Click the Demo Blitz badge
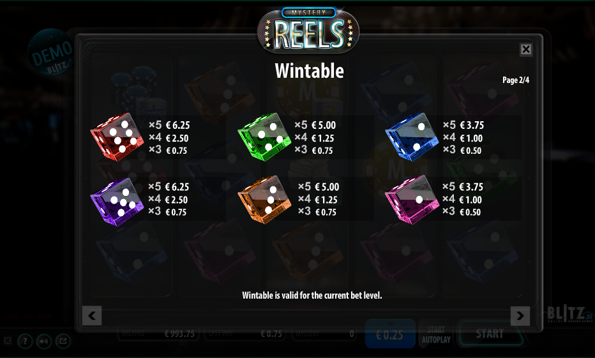This screenshot has height=358, width=595. tap(51, 52)
